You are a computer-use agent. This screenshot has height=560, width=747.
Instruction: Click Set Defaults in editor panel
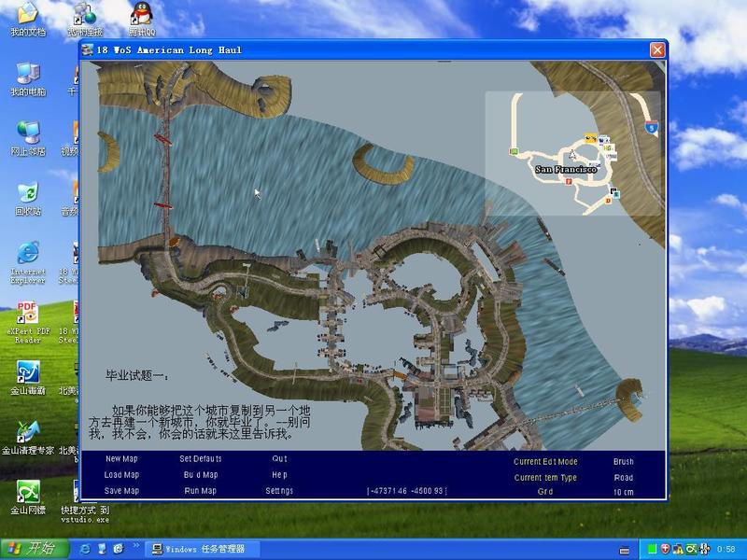pyautogui.click(x=201, y=459)
